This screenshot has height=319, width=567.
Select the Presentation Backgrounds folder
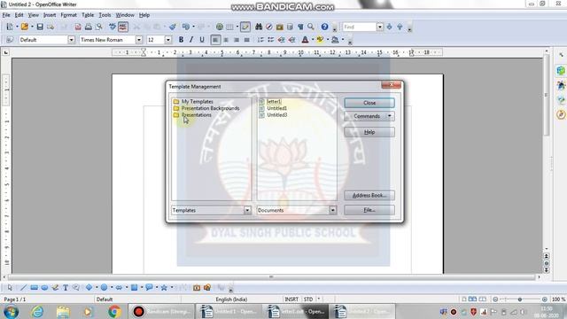pos(210,108)
